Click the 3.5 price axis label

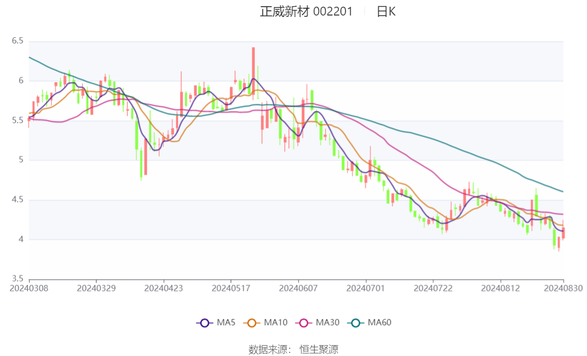pos(17,278)
